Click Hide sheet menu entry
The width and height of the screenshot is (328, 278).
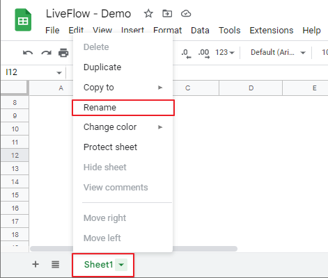pyautogui.click(x=123, y=167)
